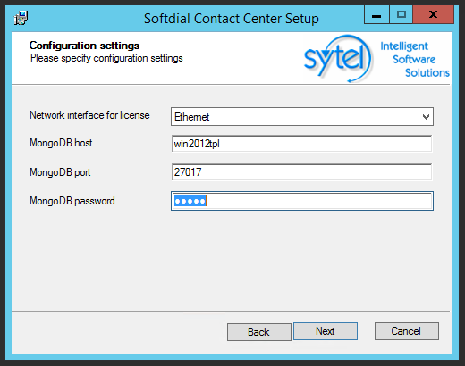Select the Ethernet combo box field
Screen dimensions: 465x366
point(302,117)
